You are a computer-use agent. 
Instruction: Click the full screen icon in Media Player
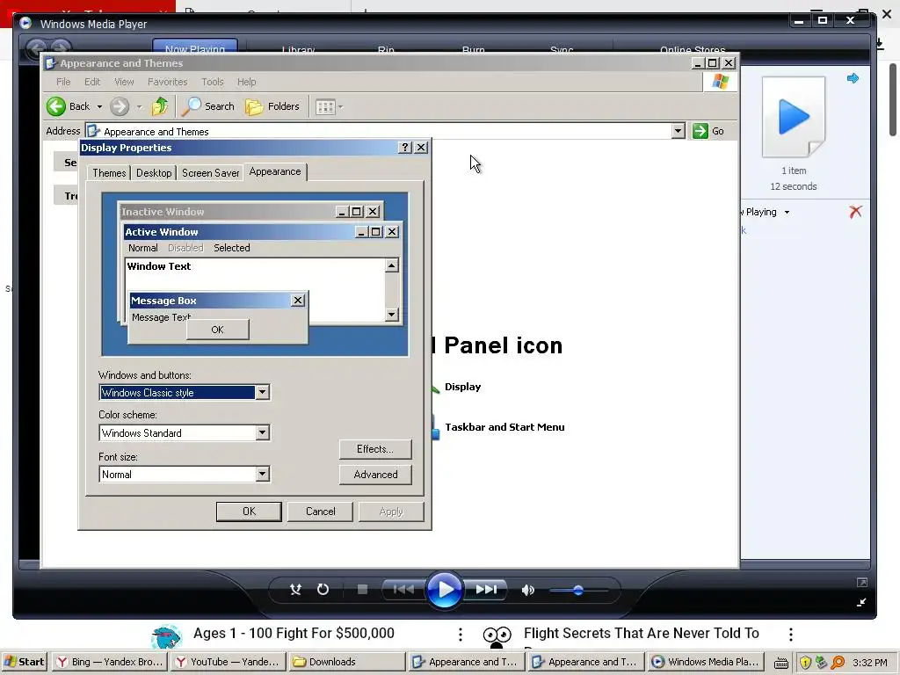pyautogui.click(x=861, y=583)
